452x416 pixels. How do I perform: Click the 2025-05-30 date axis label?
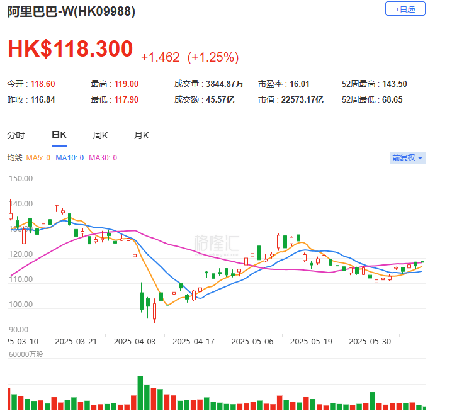[370, 342]
